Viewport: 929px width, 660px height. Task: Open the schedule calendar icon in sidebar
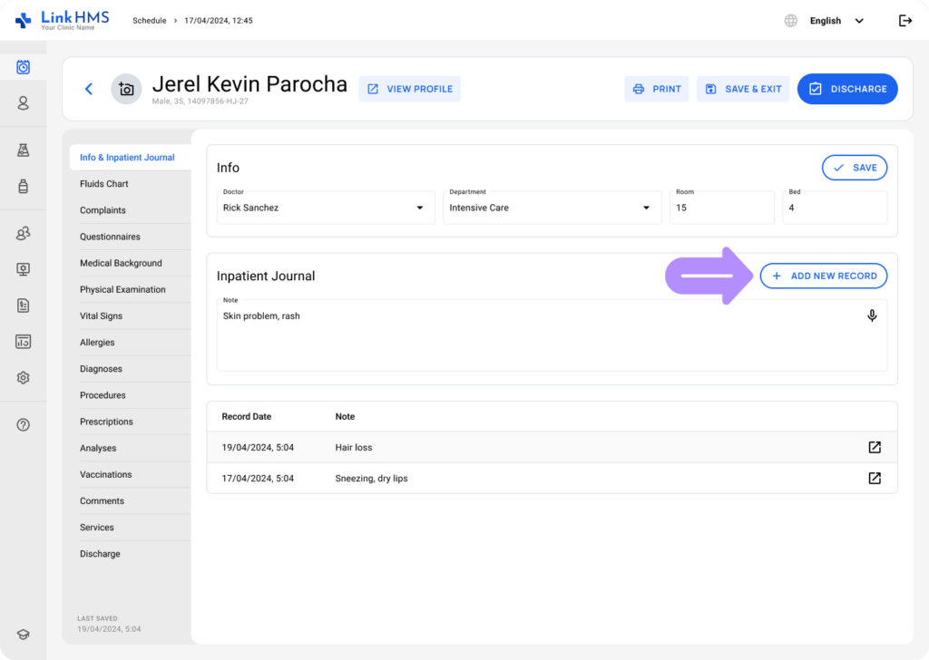coord(24,67)
